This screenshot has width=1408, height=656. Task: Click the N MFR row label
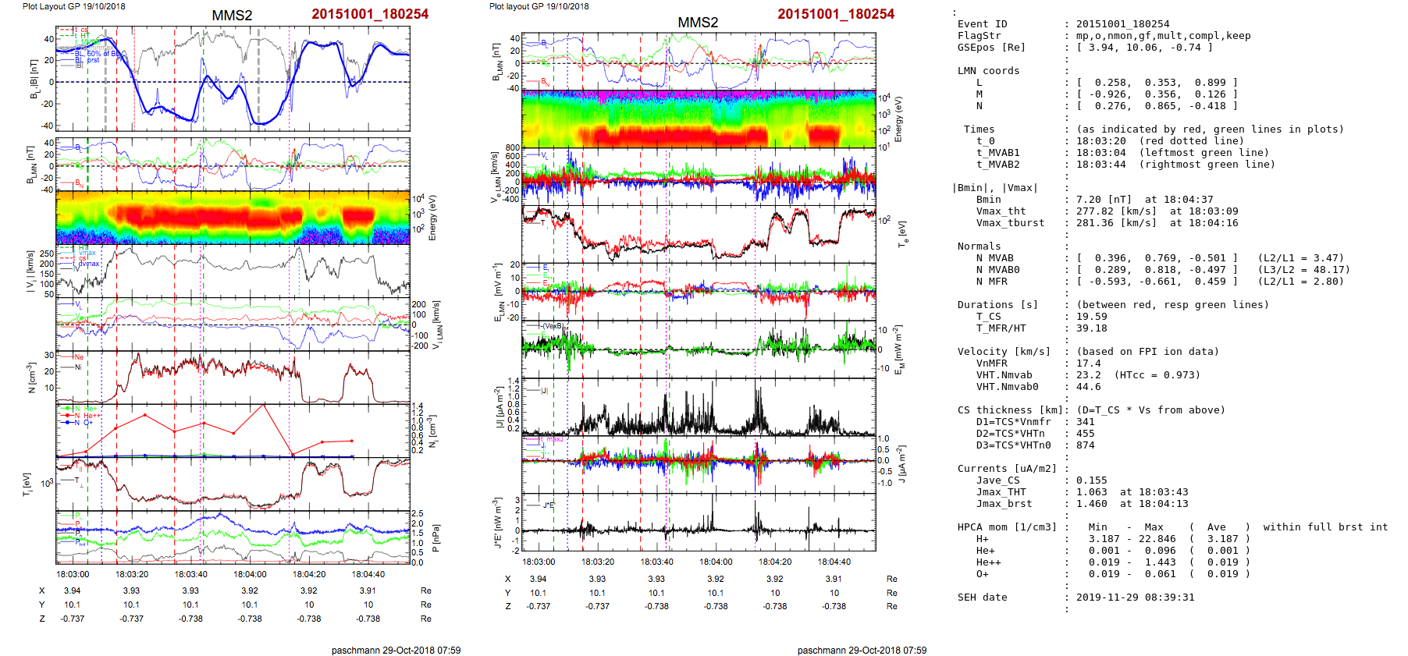[x=991, y=282]
